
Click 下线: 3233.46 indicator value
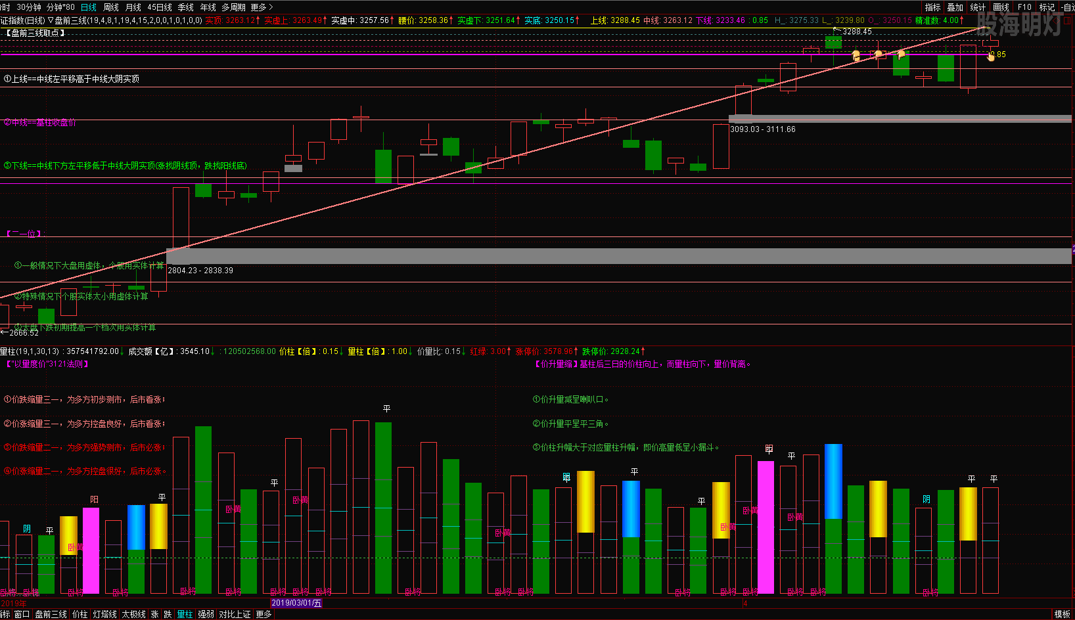tap(720, 20)
